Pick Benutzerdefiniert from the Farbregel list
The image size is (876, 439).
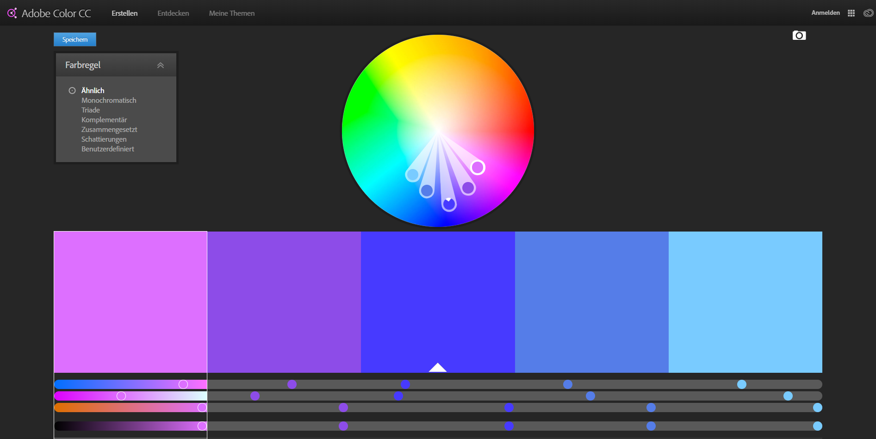tap(108, 149)
